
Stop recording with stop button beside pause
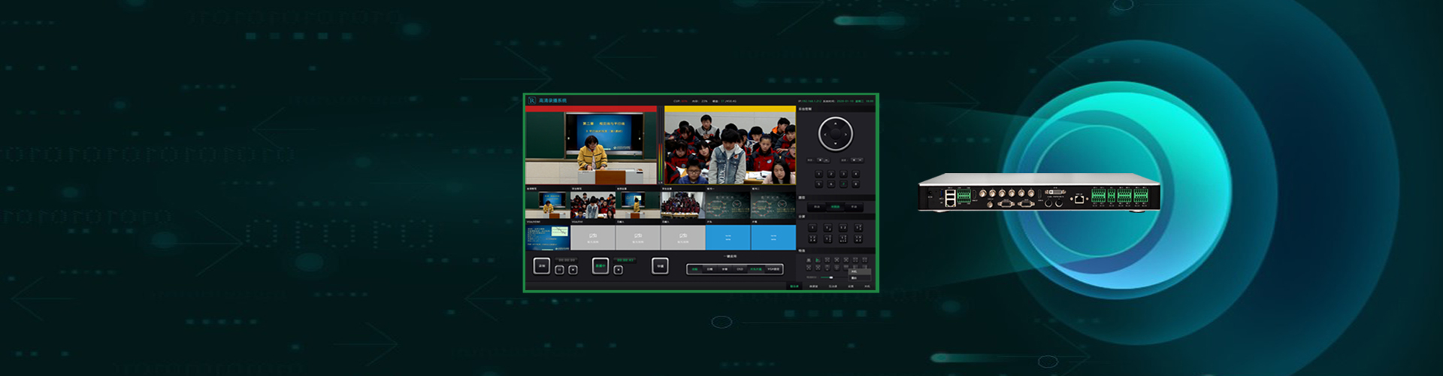573,270
